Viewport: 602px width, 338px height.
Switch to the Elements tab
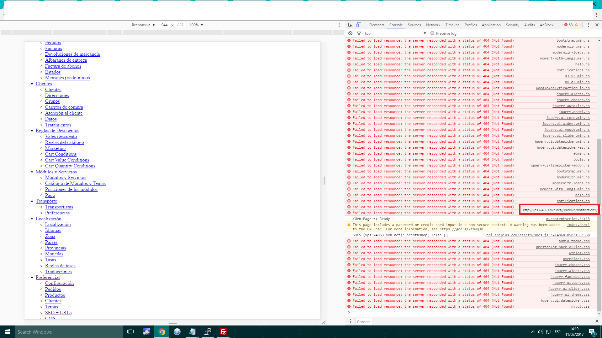(377, 25)
